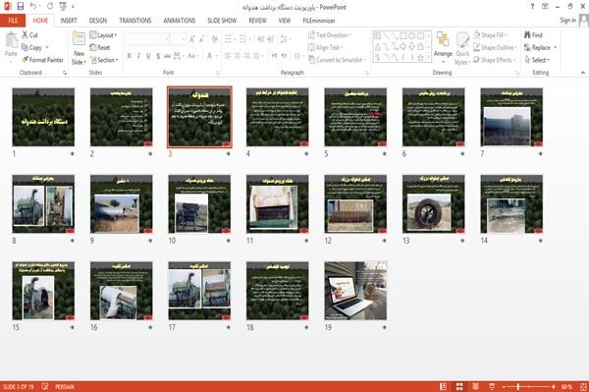Toggle Bold formatting
This screenshot has width=589, height=392.
click(129, 56)
